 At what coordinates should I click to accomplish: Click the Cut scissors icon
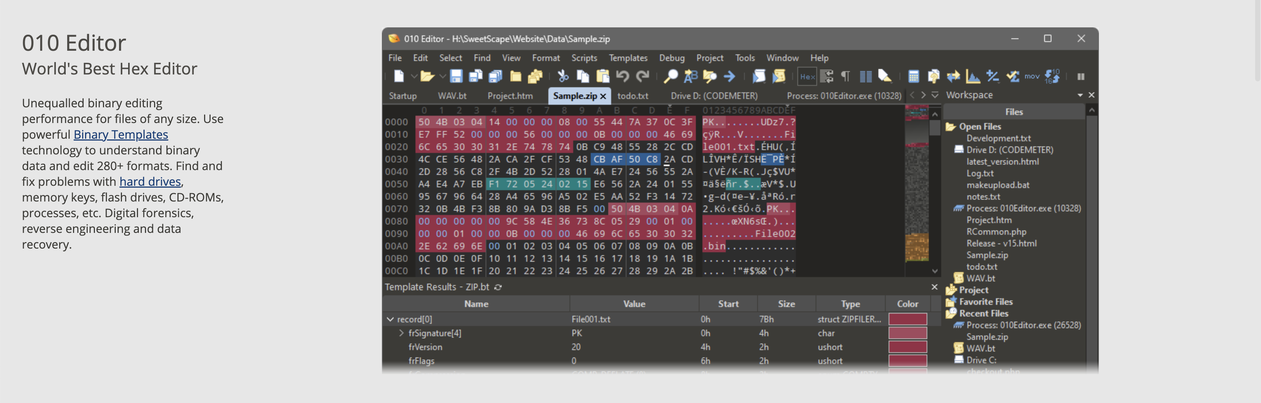pos(563,76)
